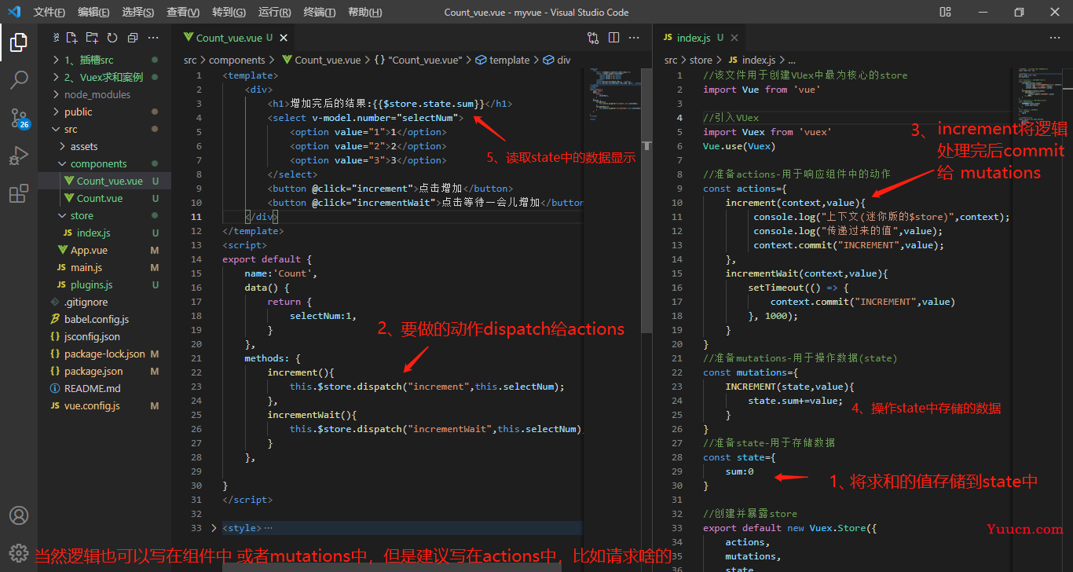Click the store breadcrumb in index.js editor
Screen dimensions: 1073x572
click(701, 60)
